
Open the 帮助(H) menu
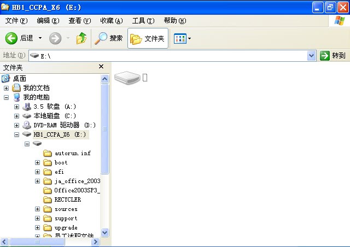point(175,21)
